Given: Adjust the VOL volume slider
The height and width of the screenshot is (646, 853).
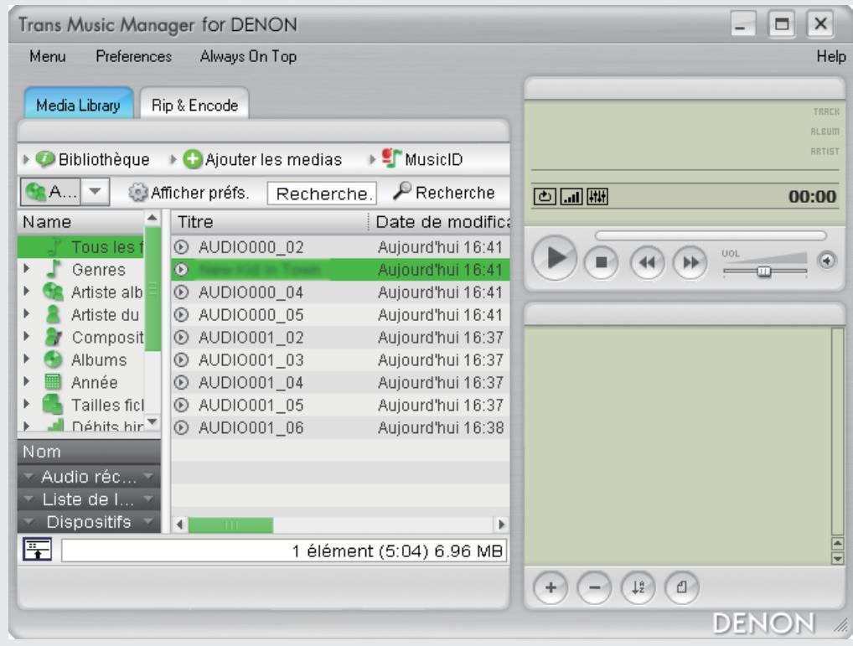Looking at the screenshot, I should pos(764,271).
